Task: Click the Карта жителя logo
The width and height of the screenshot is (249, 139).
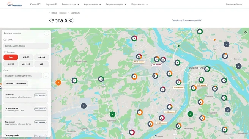Action: (x=14, y=4)
